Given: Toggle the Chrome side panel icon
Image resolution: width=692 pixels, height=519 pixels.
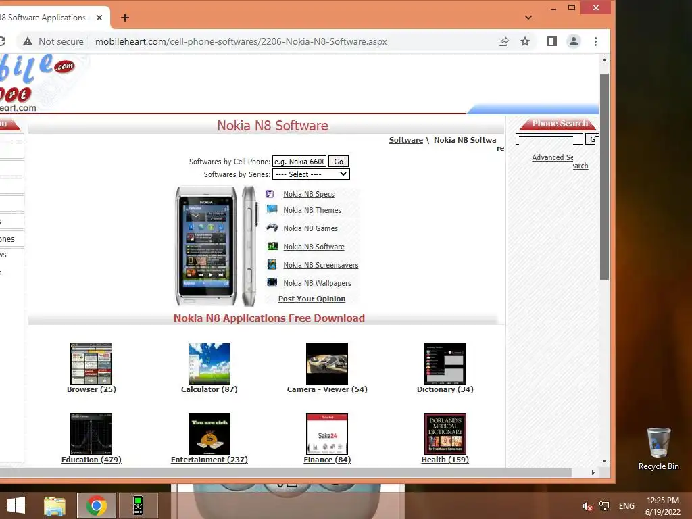Looking at the screenshot, I should (551, 41).
